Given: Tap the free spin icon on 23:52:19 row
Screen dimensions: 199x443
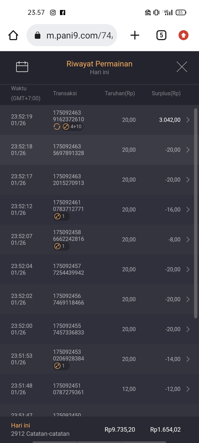Looking at the screenshot, I should pos(57,127).
